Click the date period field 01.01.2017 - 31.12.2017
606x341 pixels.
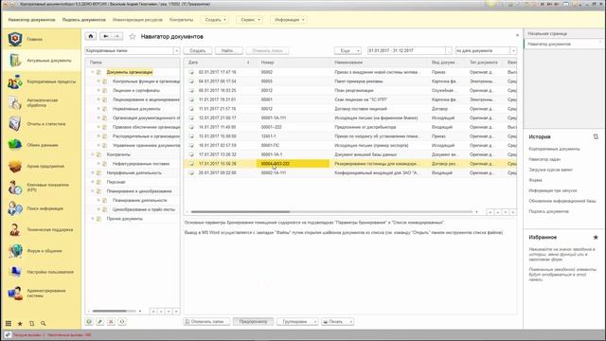[x=406, y=50]
